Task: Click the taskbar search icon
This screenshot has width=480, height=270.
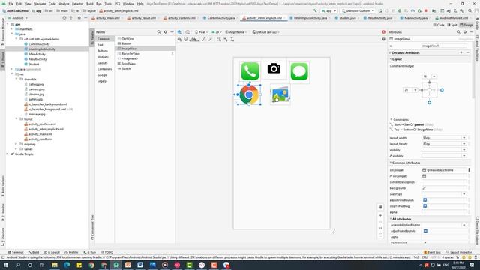Action: 18,265
